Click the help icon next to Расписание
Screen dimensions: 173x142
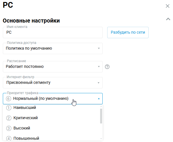107,67
